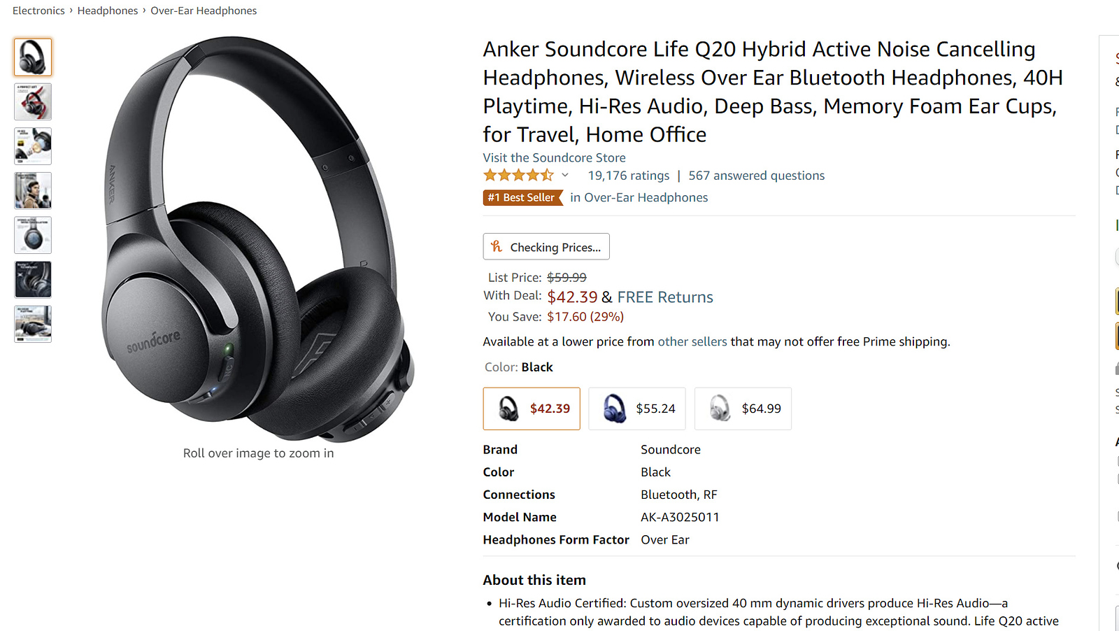Click the blue headphones icon in color option
The height and width of the screenshot is (631, 1119).
click(x=614, y=409)
